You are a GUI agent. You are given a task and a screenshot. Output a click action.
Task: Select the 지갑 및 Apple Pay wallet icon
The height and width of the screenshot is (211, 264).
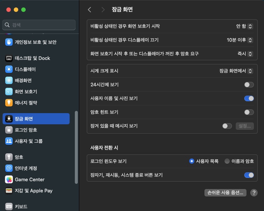pyautogui.click(x=9, y=191)
